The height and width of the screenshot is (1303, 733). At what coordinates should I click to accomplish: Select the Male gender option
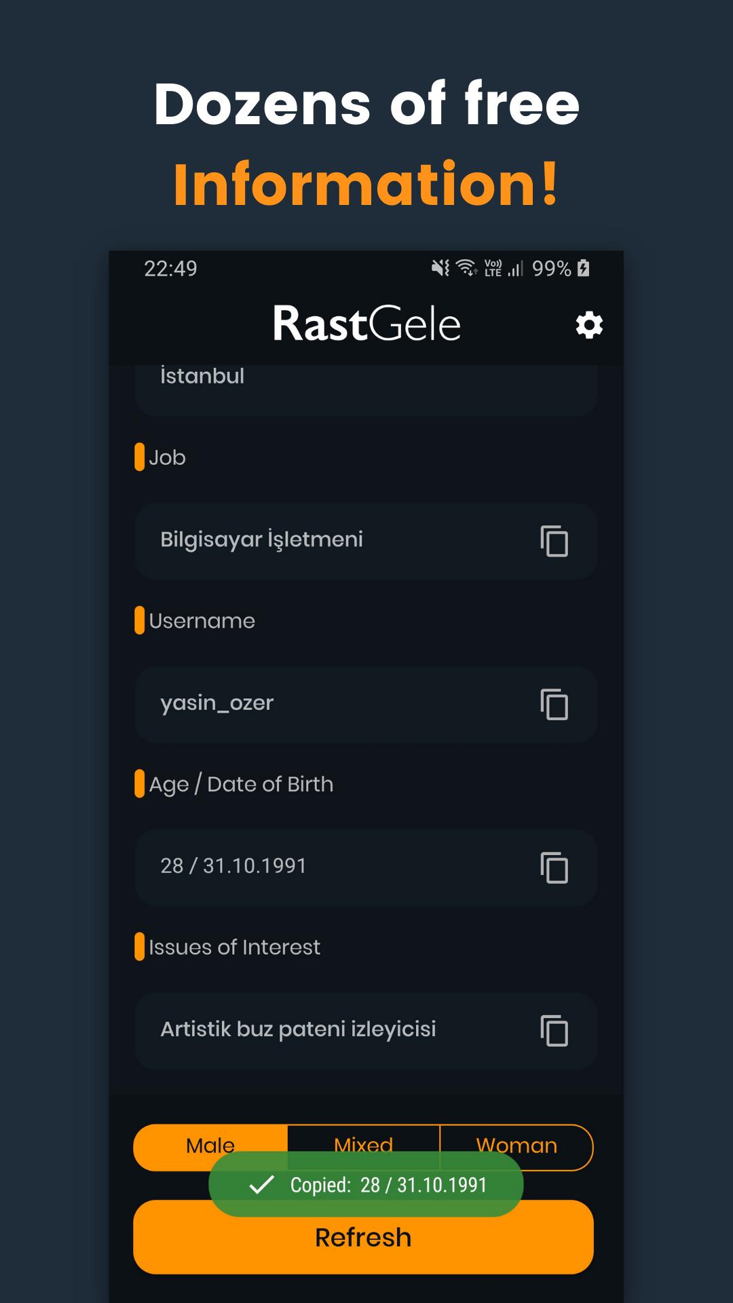click(210, 1146)
